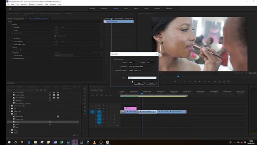Select the Hand tool
The width and height of the screenshot is (257, 145).
[x=85, y=110]
